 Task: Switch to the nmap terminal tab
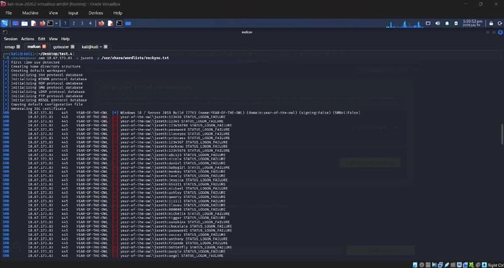10,47
